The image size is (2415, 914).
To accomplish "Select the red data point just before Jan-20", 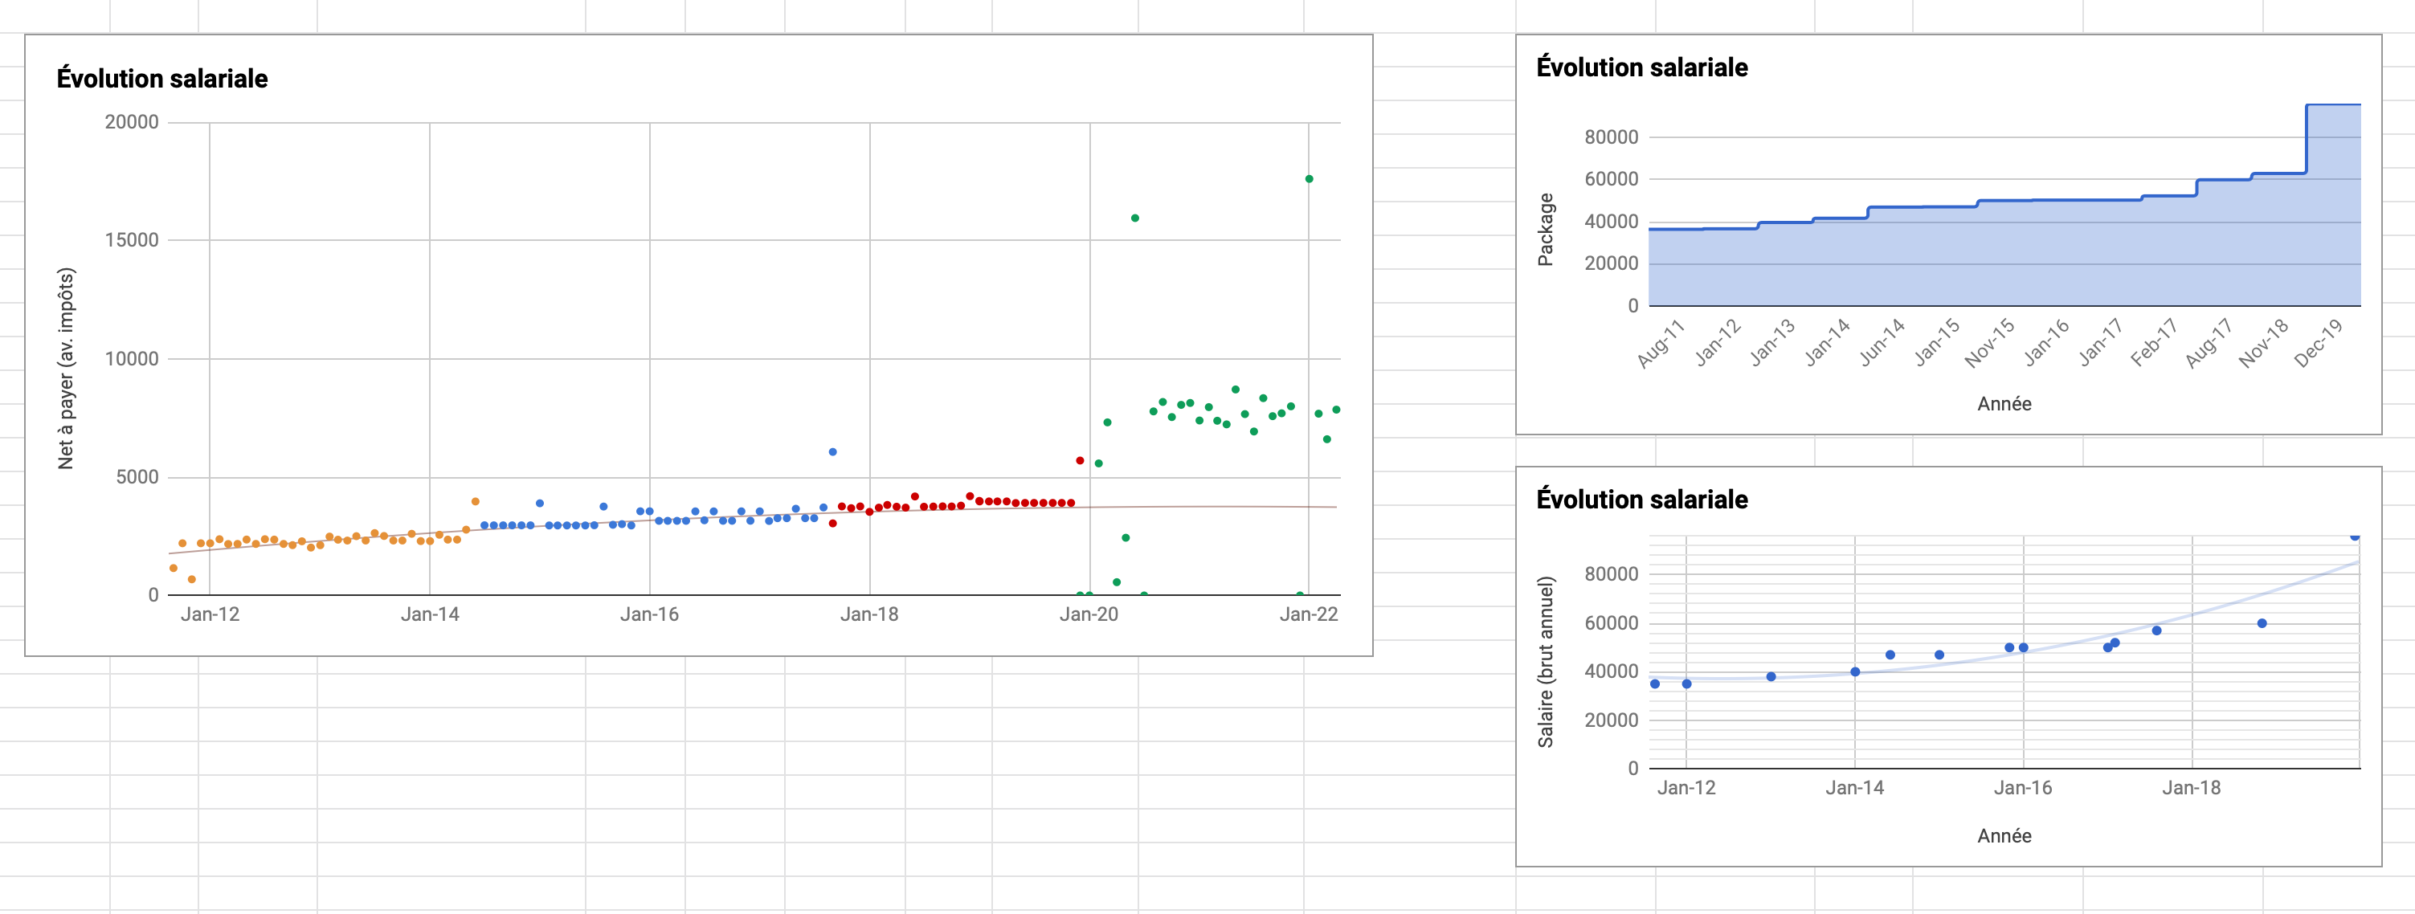I will click(1080, 460).
